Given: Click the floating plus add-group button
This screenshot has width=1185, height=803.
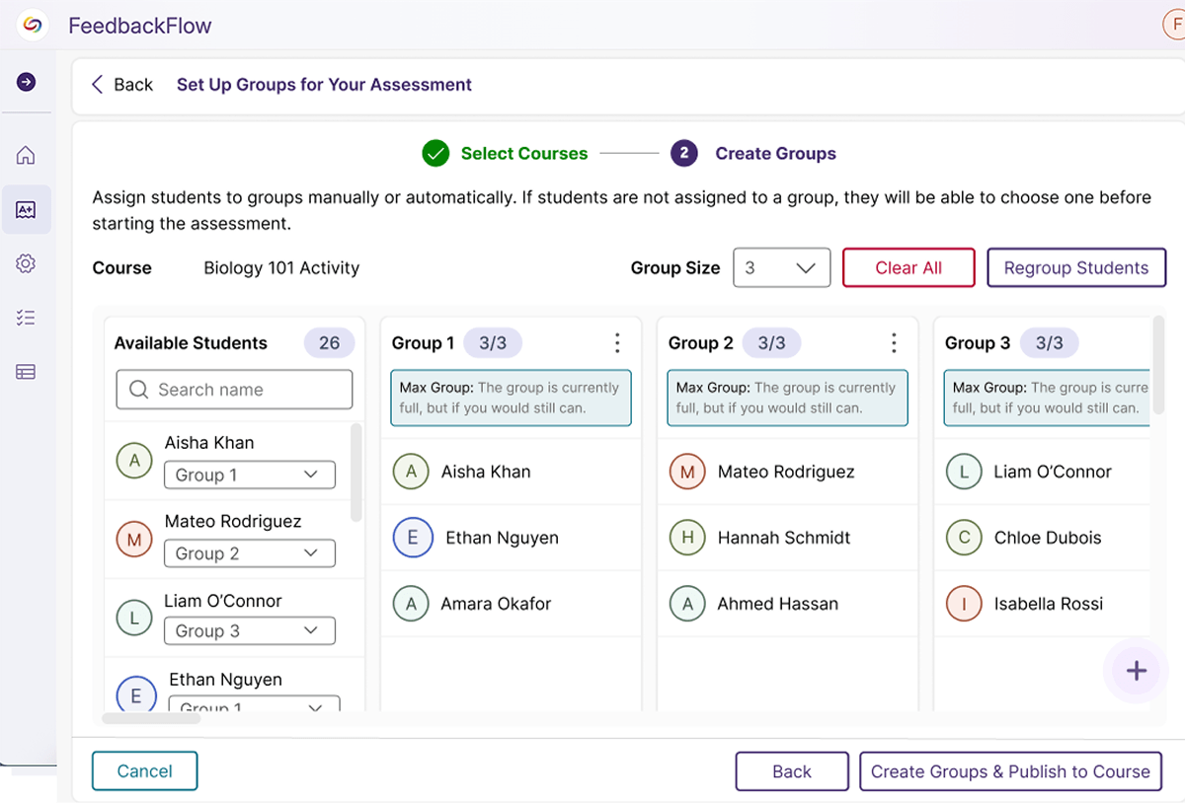Looking at the screenshot, I should coord(1137,671).
